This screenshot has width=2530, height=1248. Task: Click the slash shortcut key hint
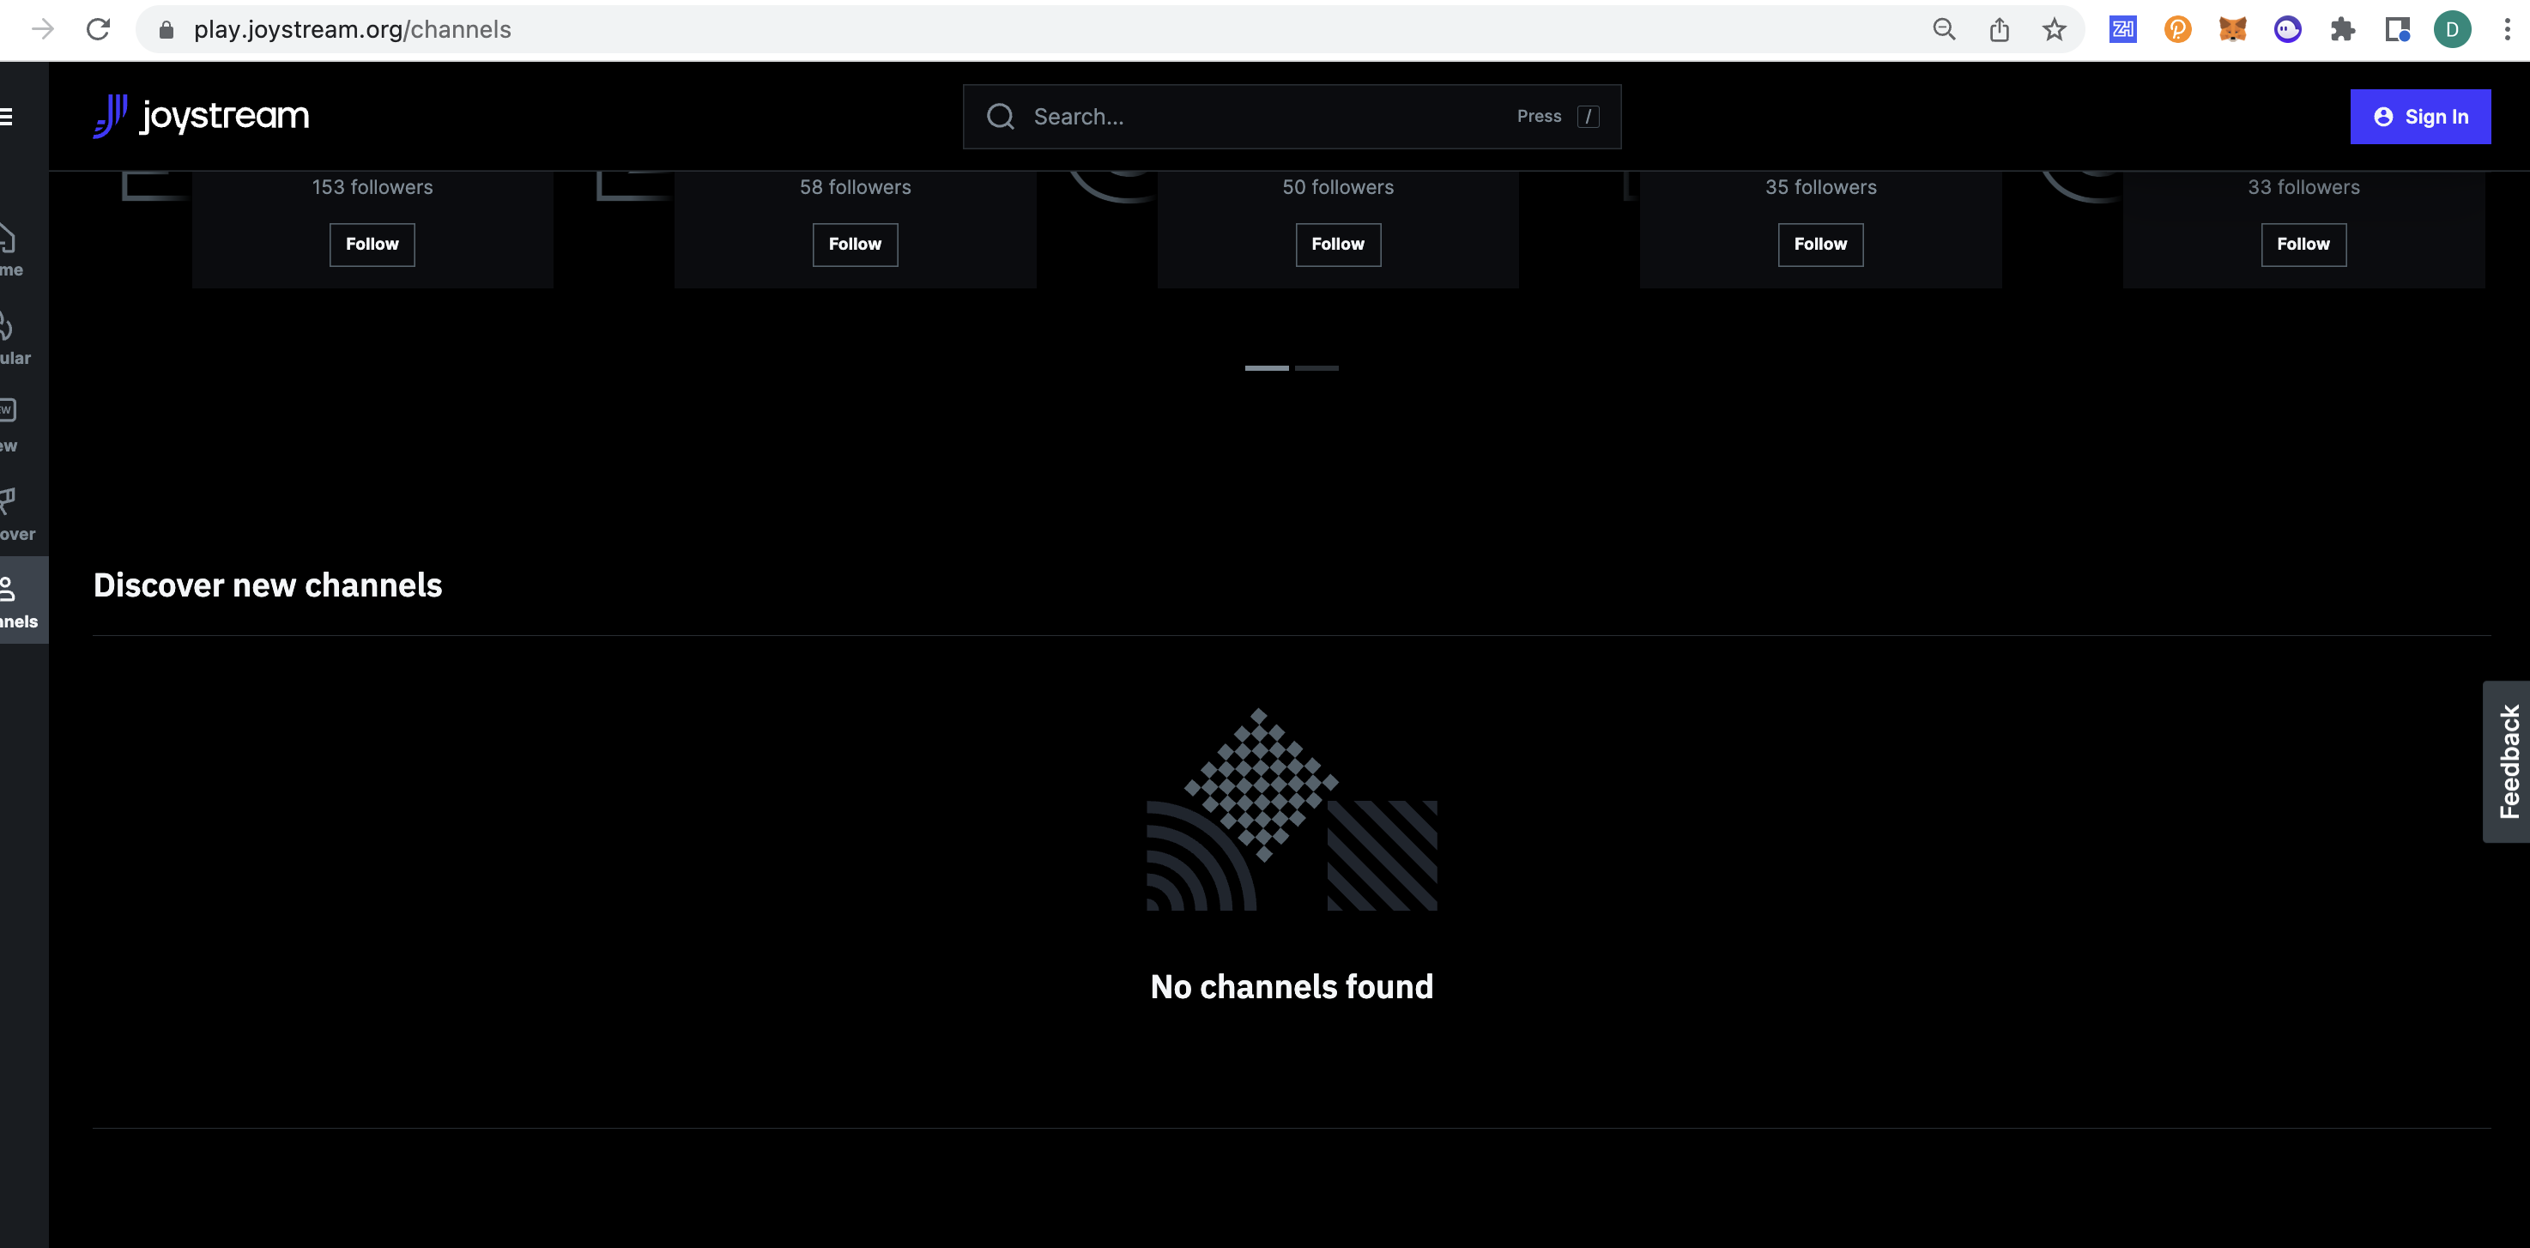click(x=1589, y=117)
